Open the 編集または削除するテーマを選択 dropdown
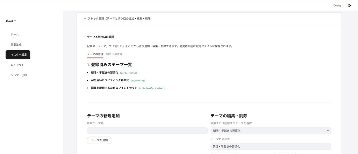Viewport: 358px width, 154px height. pyautogui.click(x=271, y=131)
